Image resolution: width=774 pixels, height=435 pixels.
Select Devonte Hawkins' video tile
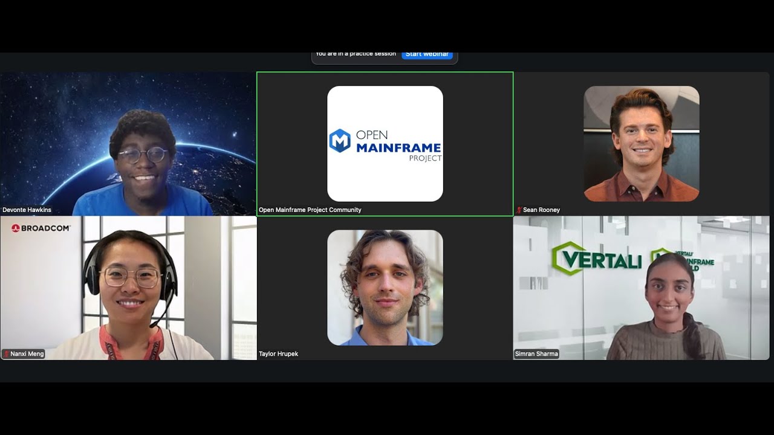coord(128,144)
